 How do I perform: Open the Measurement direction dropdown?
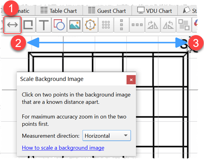[107, 136]
